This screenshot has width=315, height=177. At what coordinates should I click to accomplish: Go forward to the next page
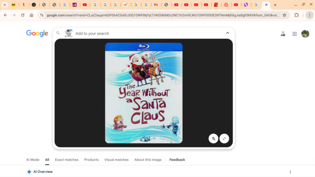click(x=14, y=15)
